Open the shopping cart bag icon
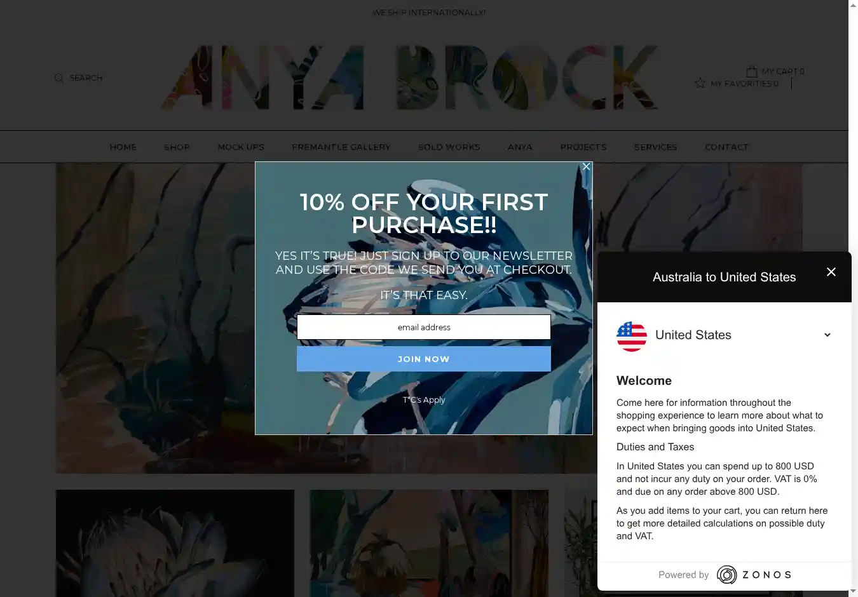 point(752,71)
